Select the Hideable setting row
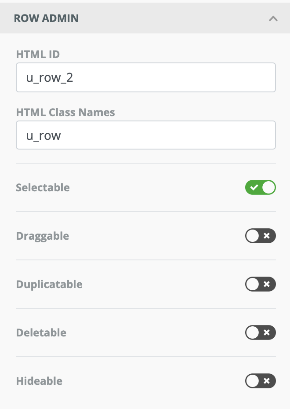The height and width of the screenshot is (409, 290). point(145,381)
